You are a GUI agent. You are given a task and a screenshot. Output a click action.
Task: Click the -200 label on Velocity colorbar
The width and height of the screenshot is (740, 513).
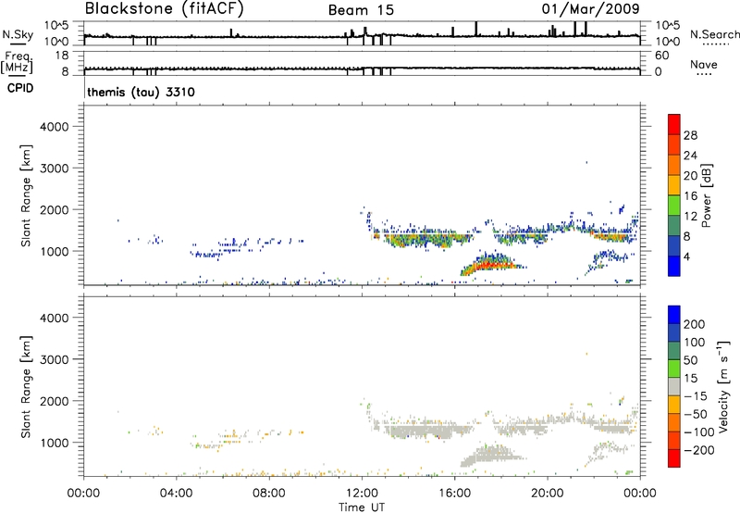click(699, 450)
